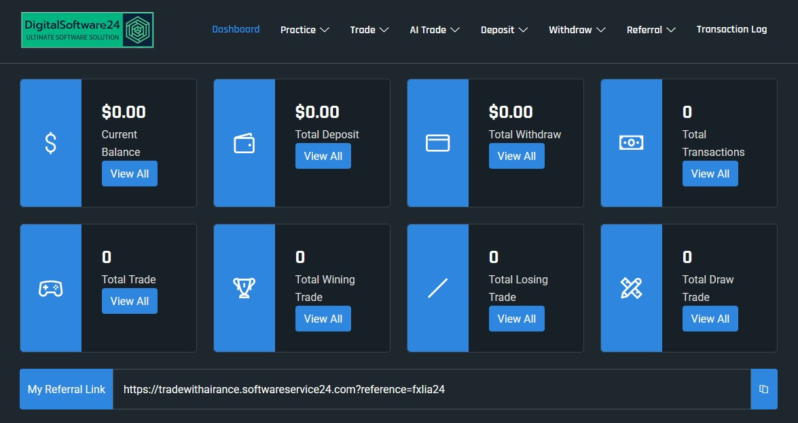798x423 pixels.
Task: Click the pencil-ruler Total Draw Trade icon
Action: [631, 288]
